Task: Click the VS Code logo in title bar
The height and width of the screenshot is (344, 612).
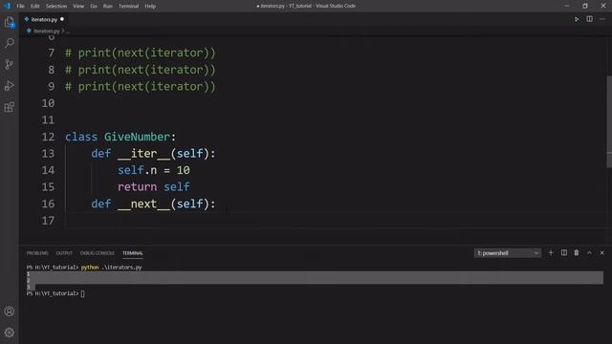Action: coord(7,6)
